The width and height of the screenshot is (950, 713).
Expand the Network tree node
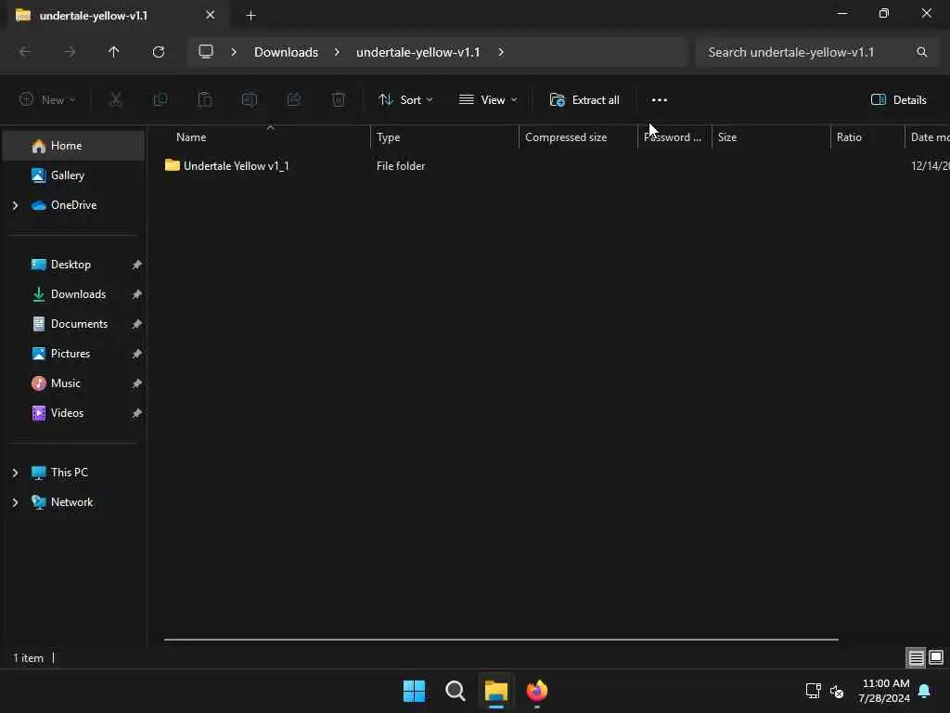[x=16, y=502]
